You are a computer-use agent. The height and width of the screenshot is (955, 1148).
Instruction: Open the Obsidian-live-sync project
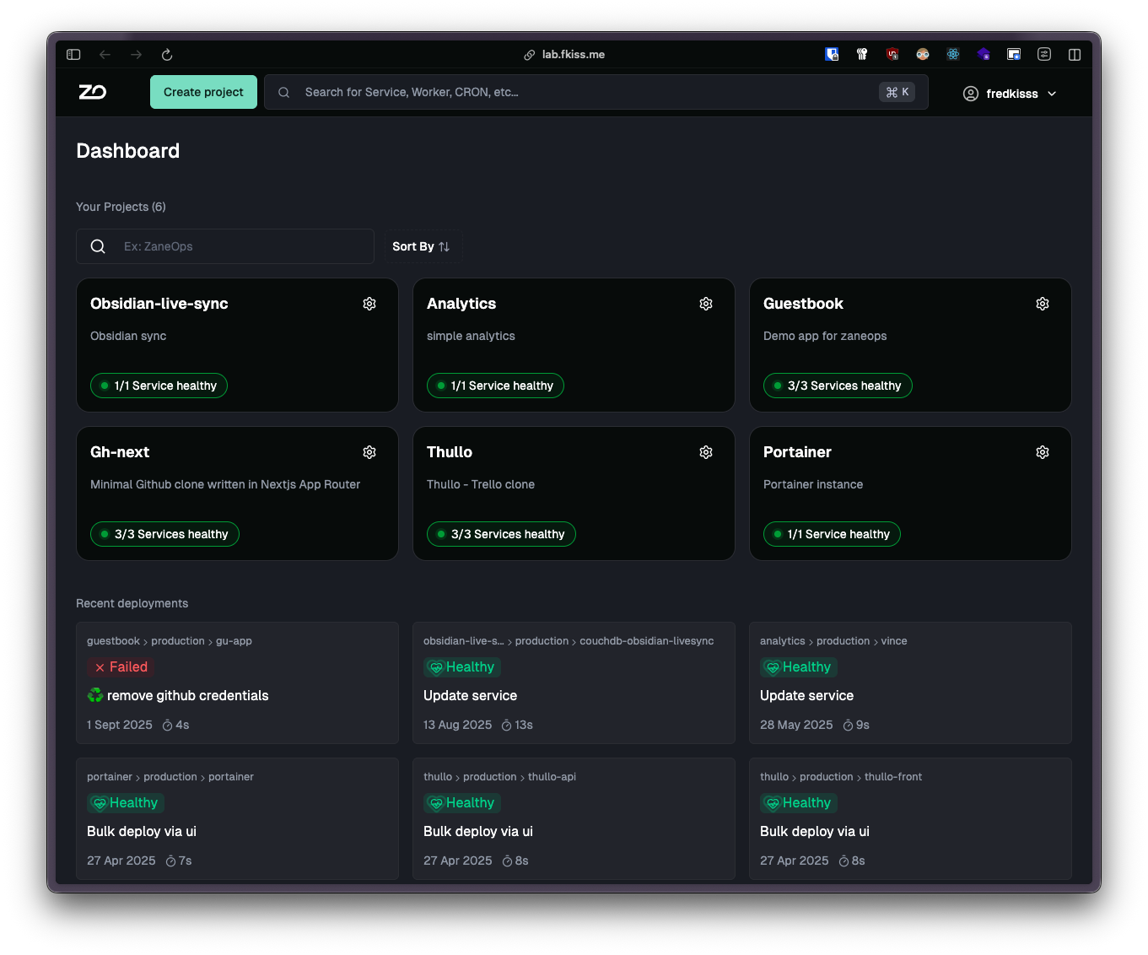(x=159, y=304)
